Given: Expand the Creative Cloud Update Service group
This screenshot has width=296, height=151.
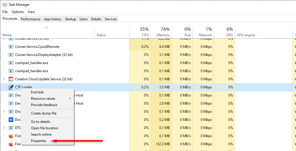Looking at the screenshot, I should [x=4, y=79].
